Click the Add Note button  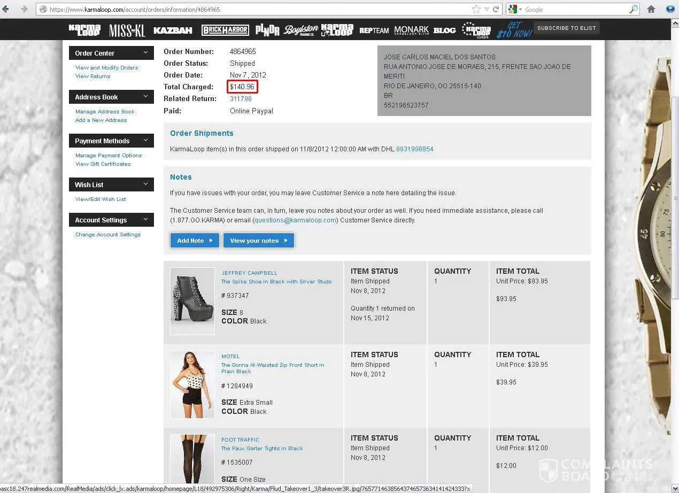click(x=195, y=241)
